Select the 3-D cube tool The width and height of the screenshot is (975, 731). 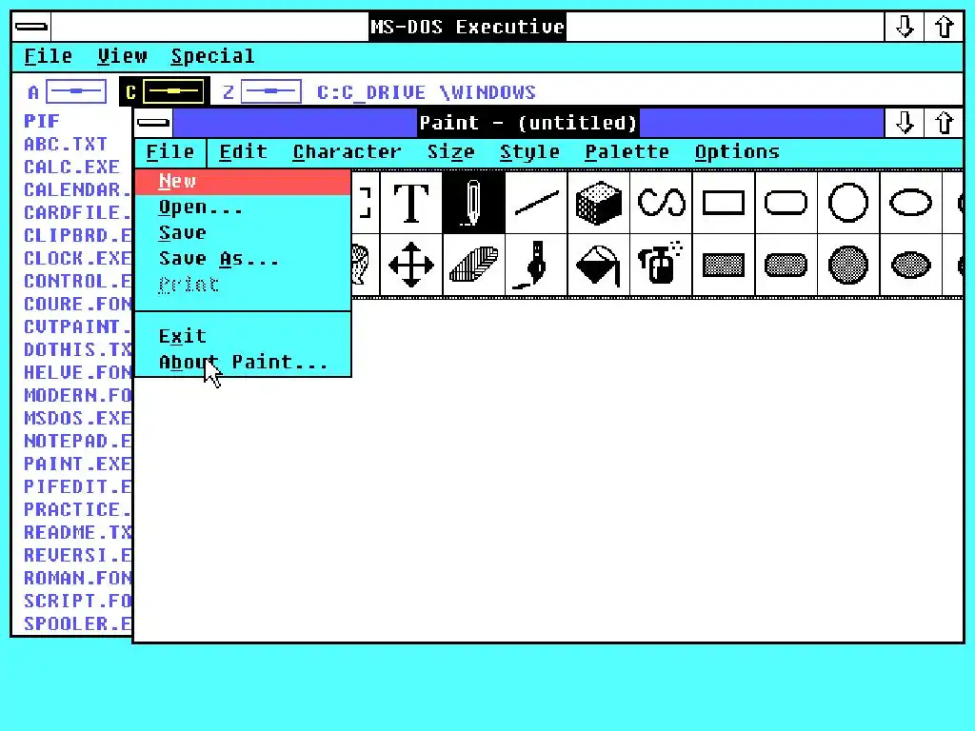click(x=599, y=203)
